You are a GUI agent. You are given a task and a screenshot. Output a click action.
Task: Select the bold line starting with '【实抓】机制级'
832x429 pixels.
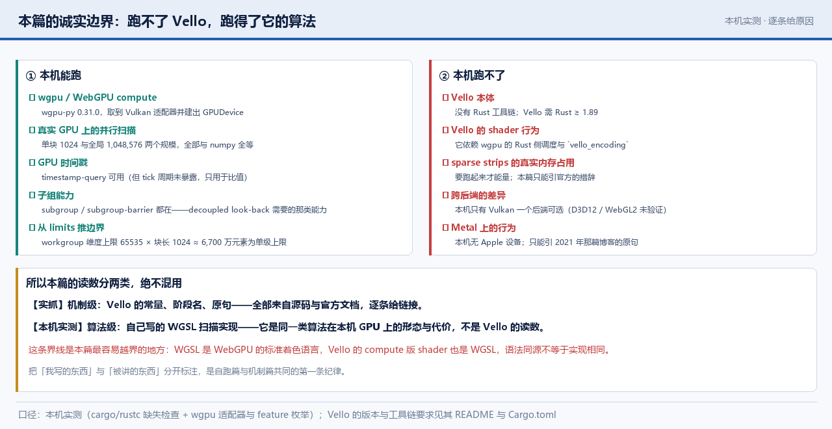click(x=227, y=305)
